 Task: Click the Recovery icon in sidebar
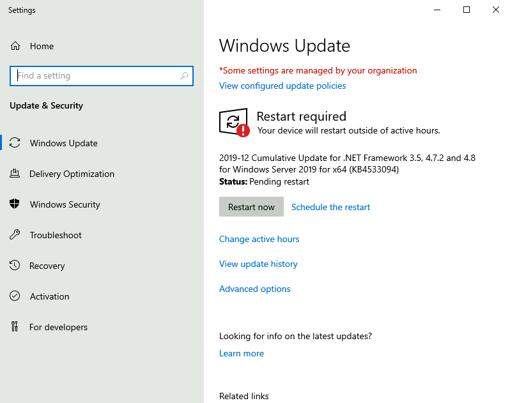(15, 266)
